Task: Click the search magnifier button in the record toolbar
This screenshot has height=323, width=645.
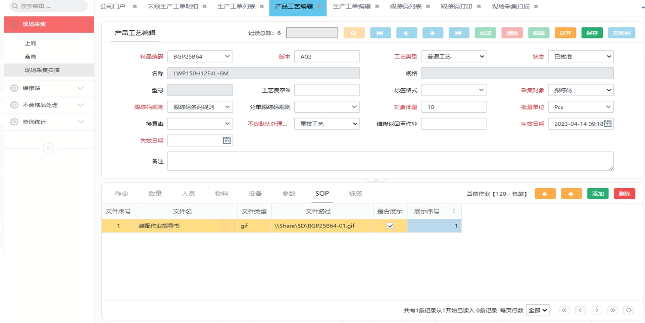Action: 354,33
